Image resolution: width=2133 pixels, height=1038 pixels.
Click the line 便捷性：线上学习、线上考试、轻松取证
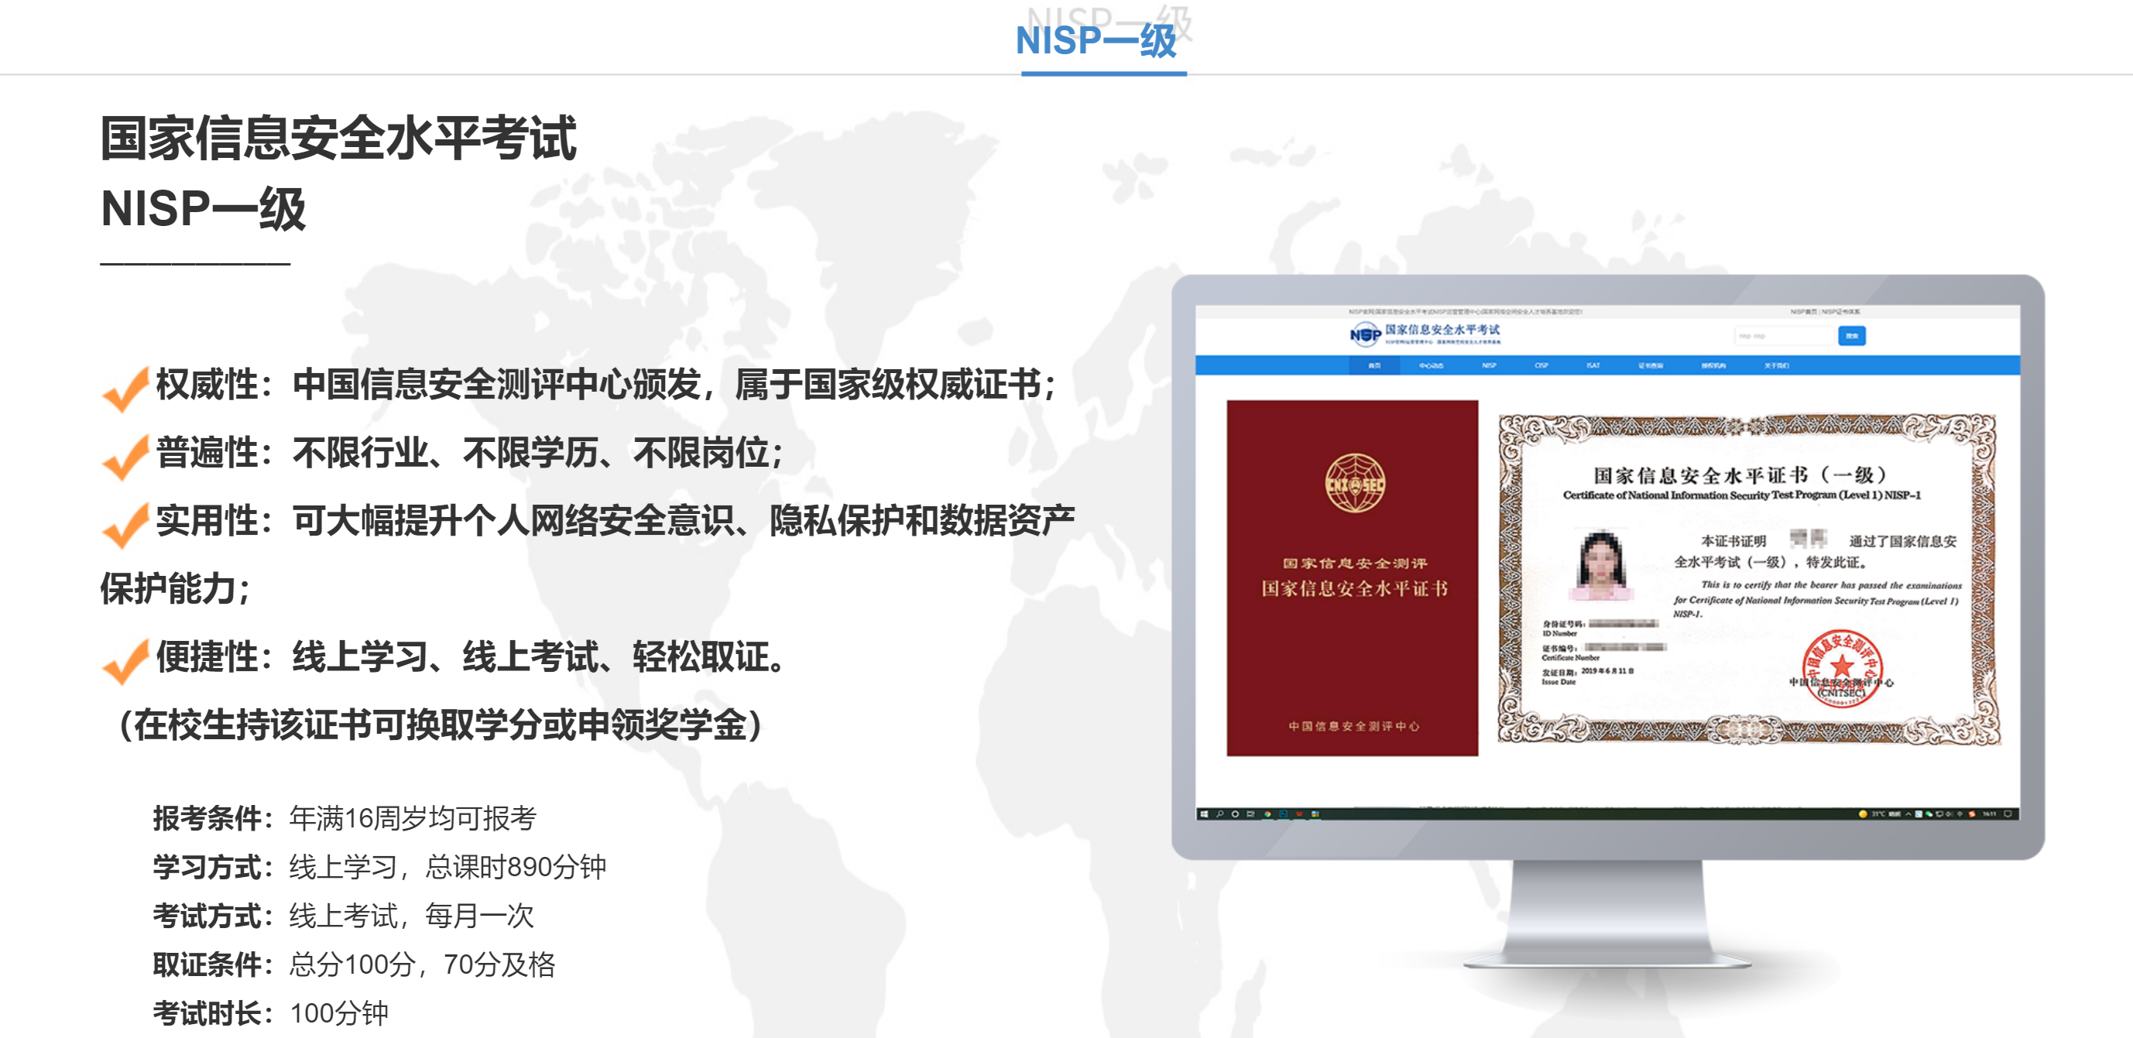470,657
